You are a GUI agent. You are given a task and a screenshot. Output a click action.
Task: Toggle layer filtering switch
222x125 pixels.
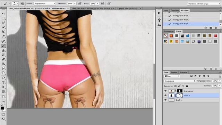tap(220, 76)
